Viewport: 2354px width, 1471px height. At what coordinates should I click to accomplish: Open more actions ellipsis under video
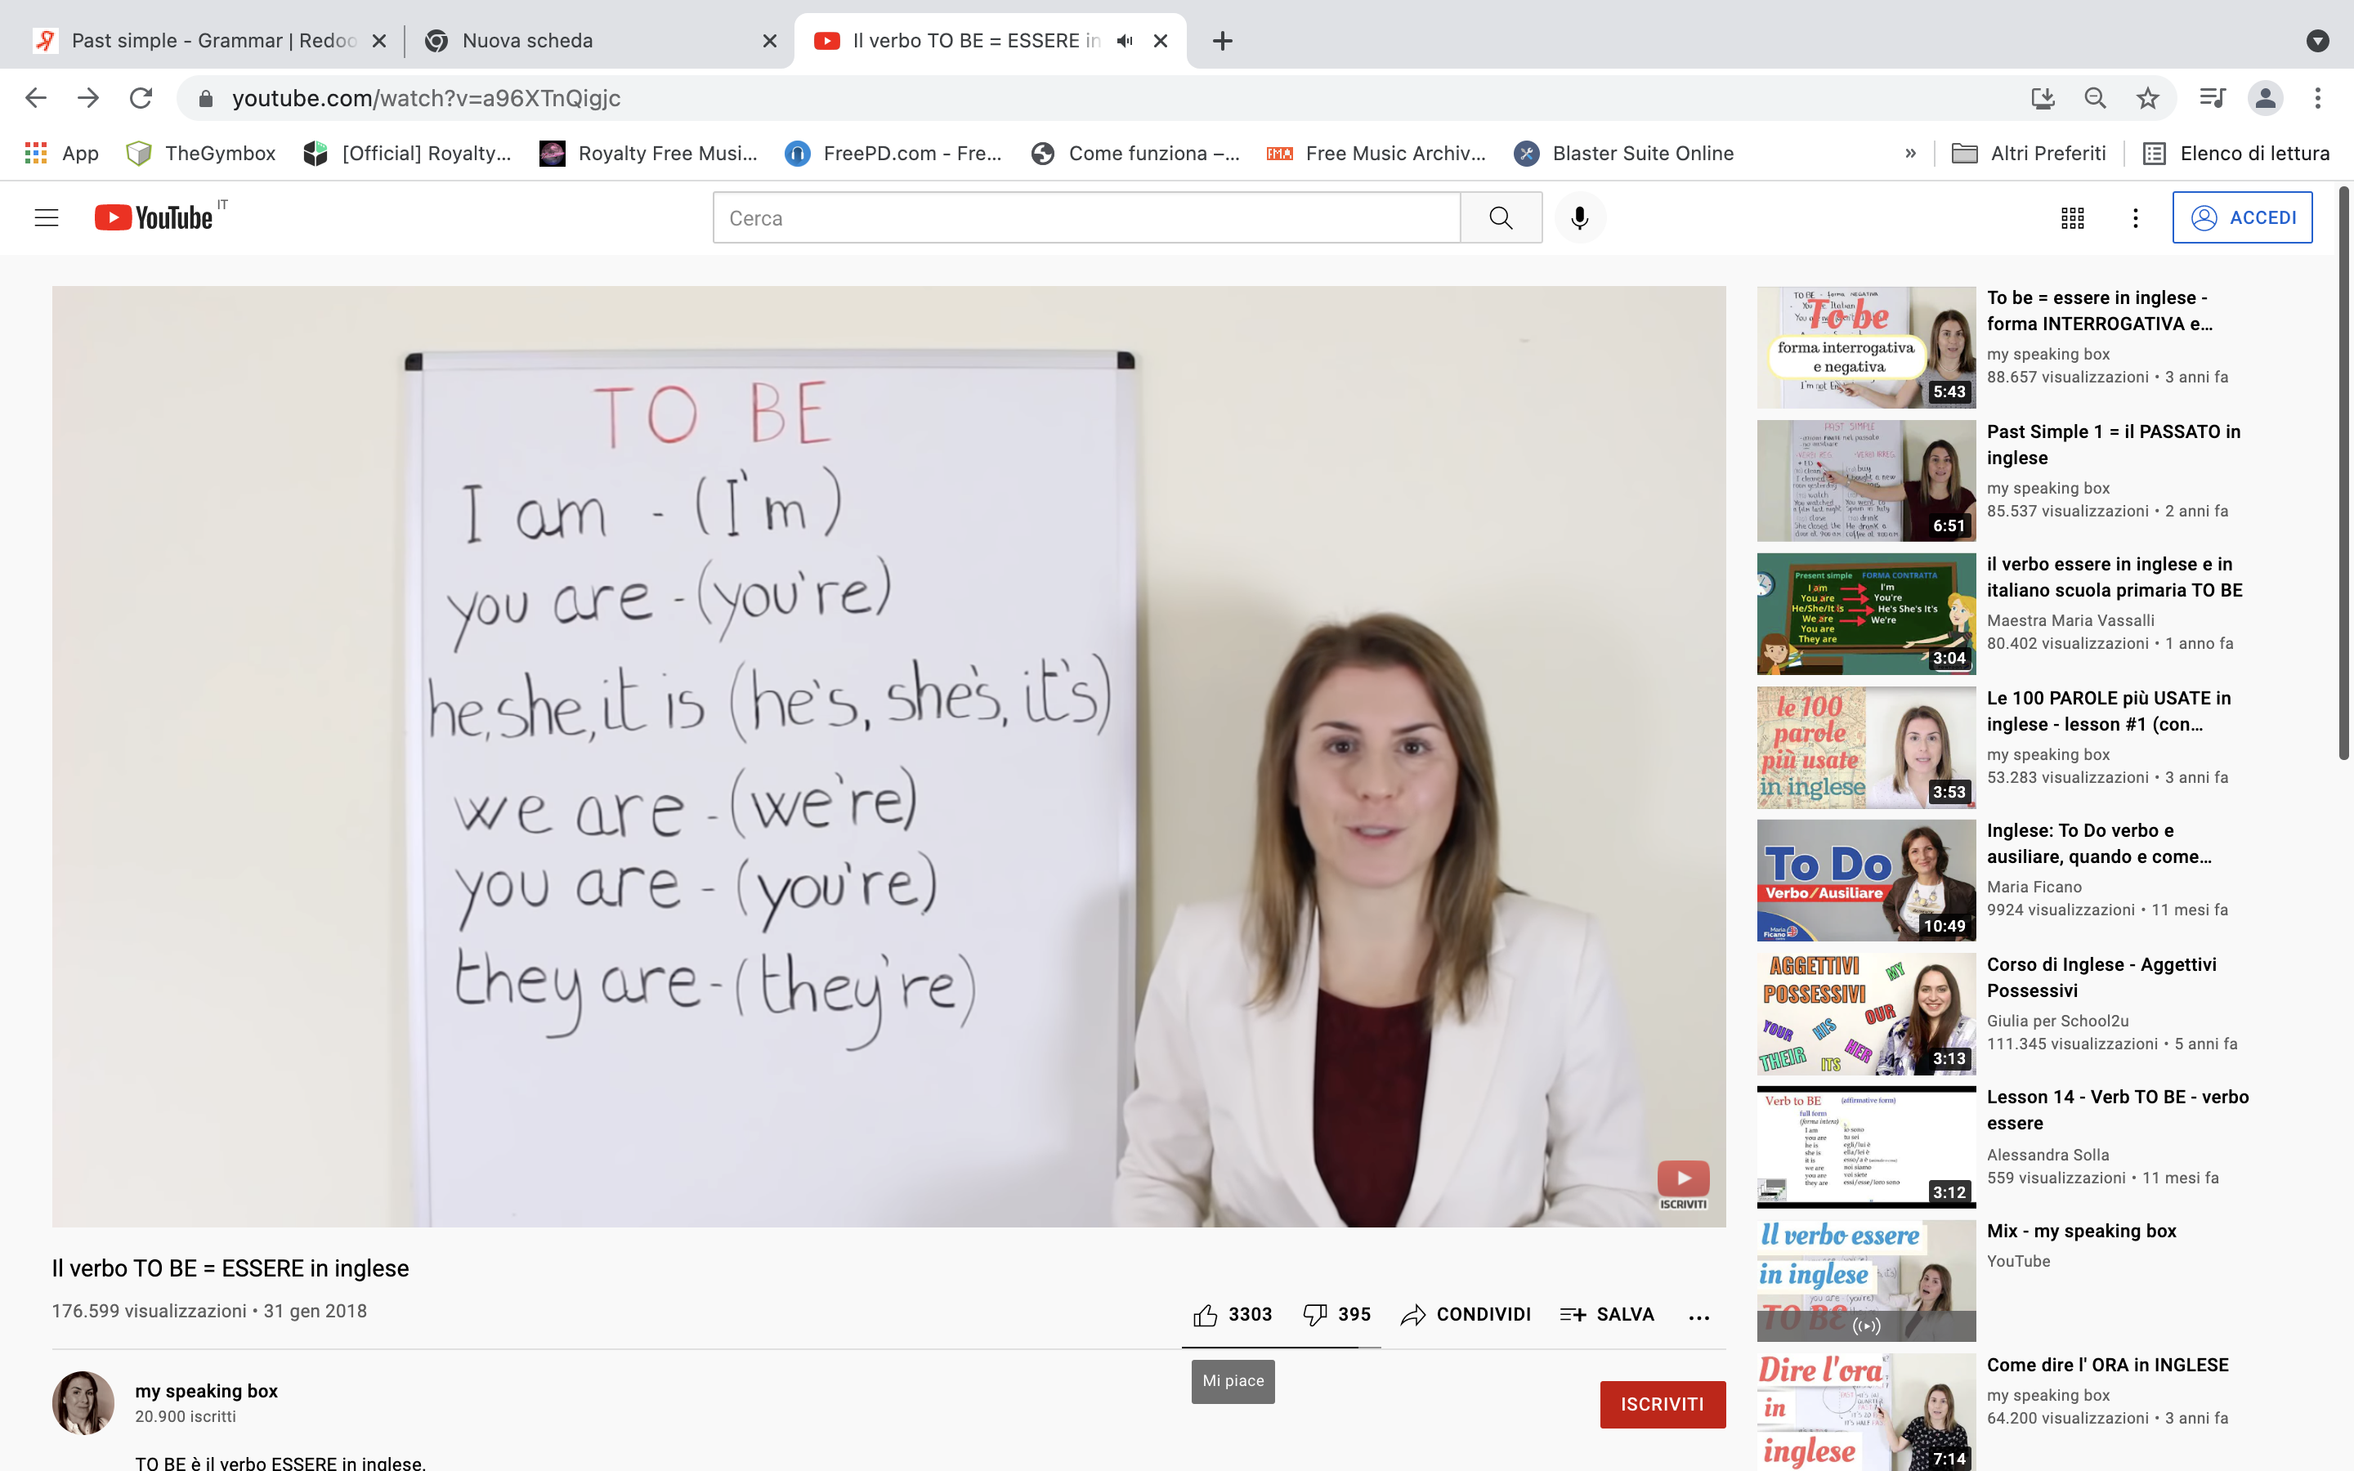[x=1698, y=1317]
